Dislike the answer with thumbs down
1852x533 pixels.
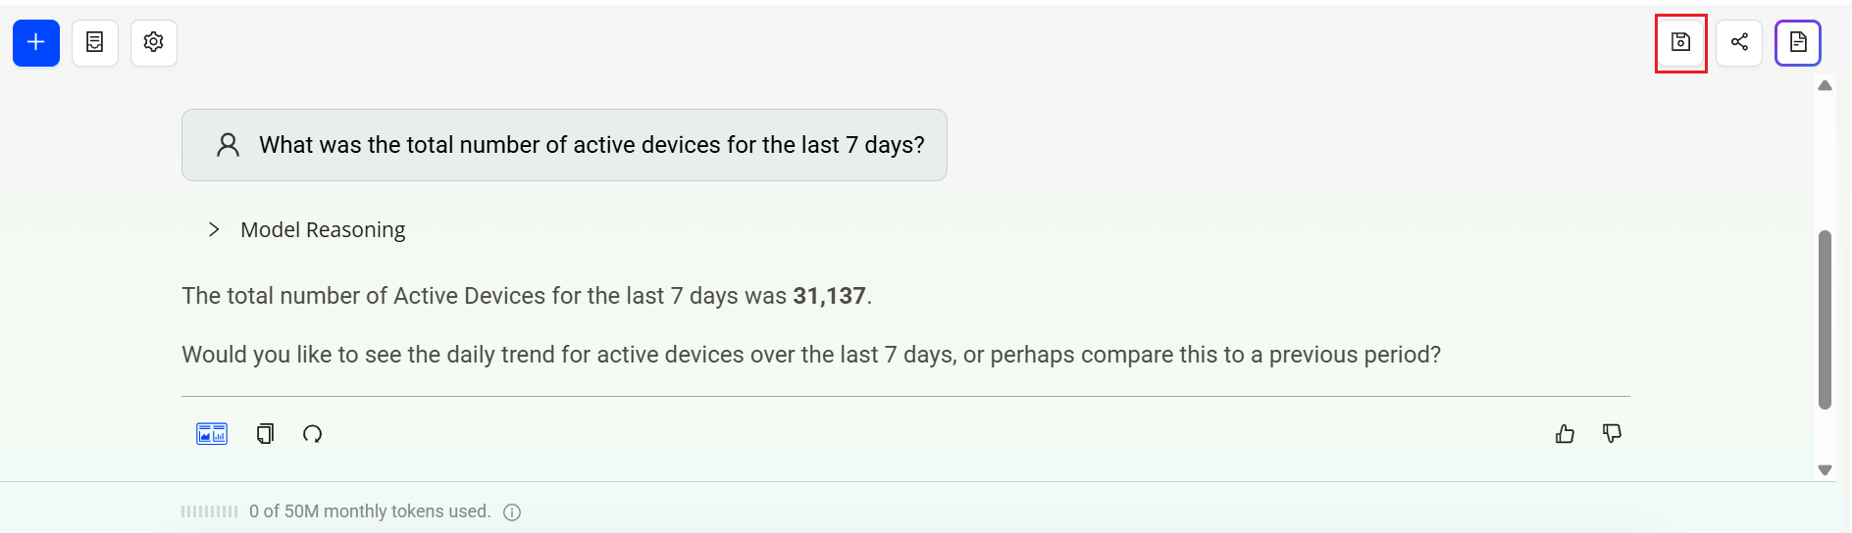pyautogui.click(x=1612, y=433)
